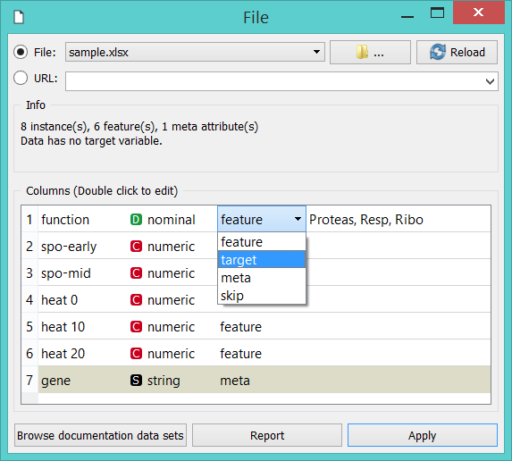
Task: Click the Apply button
Action: click(423, 435)
